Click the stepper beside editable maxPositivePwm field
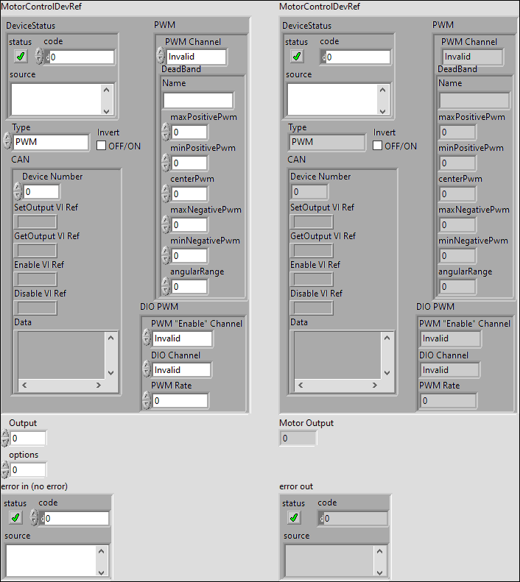The width and height of the screenshot is (520, 582). (x=166, y=132)
